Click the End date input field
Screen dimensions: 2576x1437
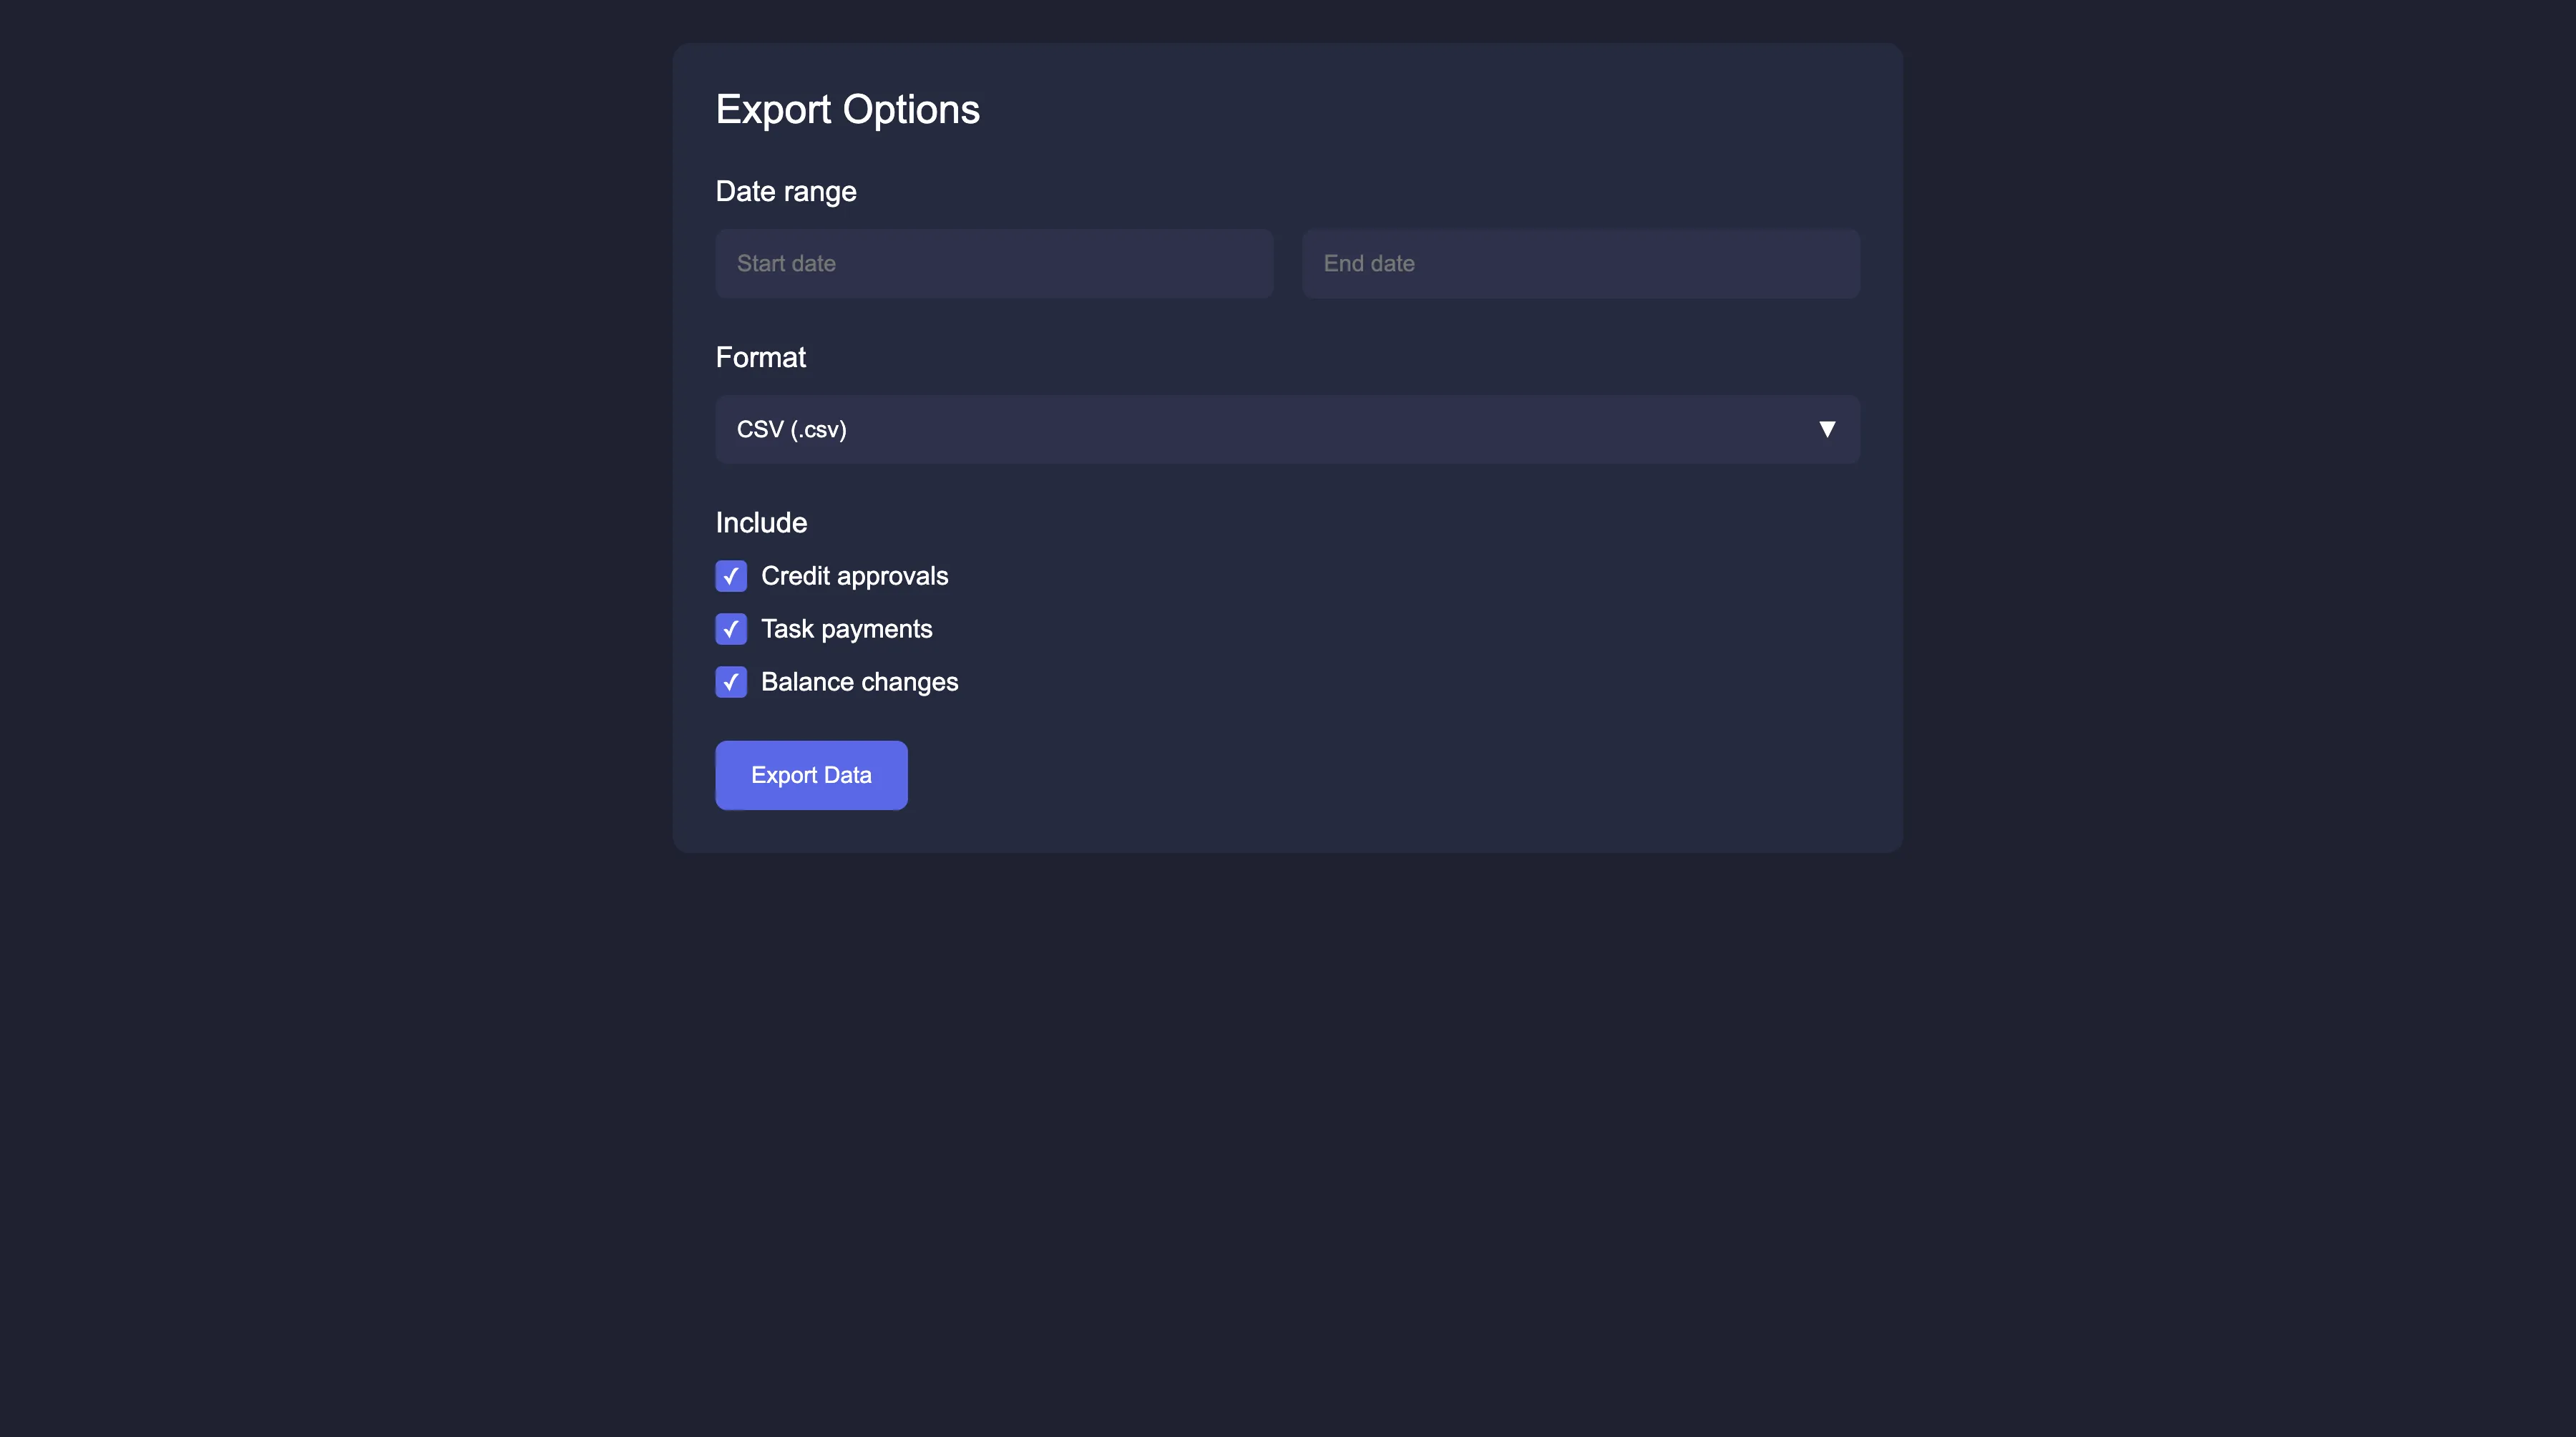pyautogui.click(x=1580, y=263)
